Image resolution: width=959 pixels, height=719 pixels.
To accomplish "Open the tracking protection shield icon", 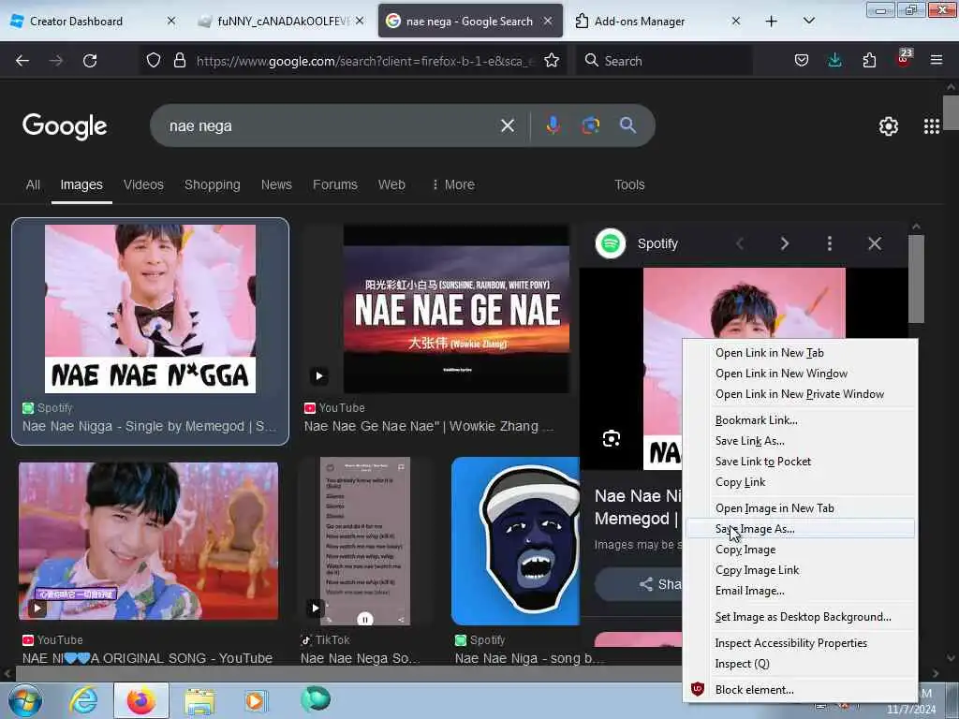I will tap(154, 60).
